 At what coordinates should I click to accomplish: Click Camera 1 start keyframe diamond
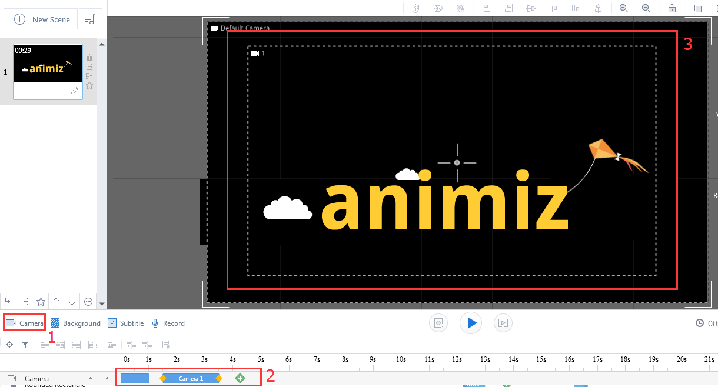163,378
